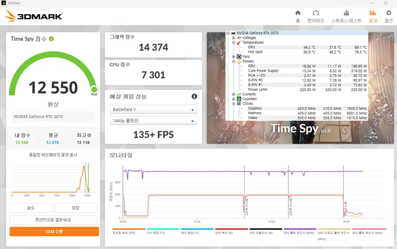Click info icon next to 최고 score
This screenshot has width=397, height=249.
point(89,135)
